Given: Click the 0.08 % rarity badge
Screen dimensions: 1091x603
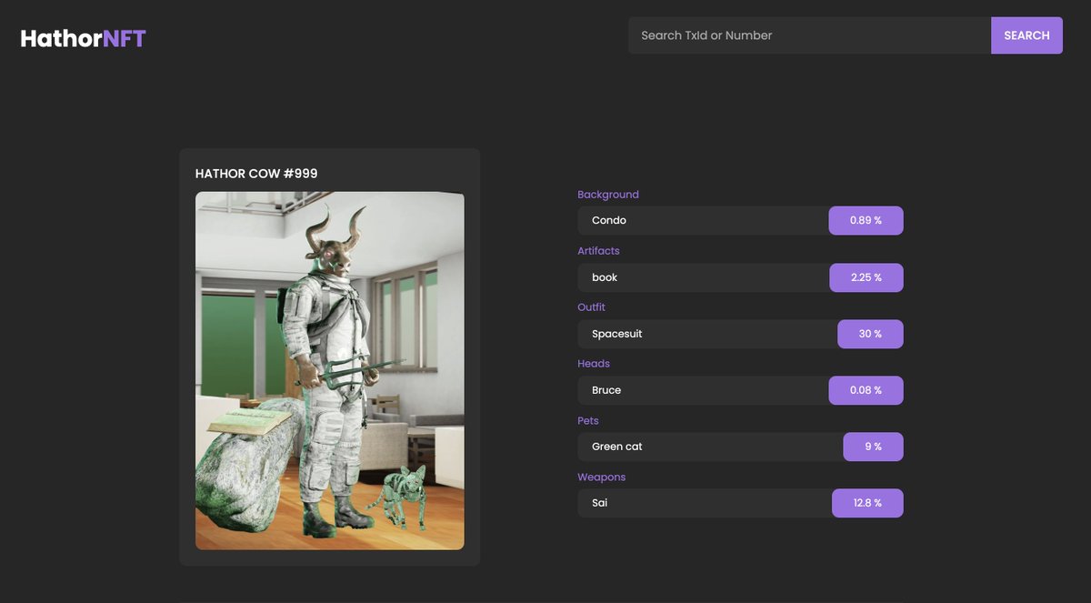Looking at the screenshot, I should pyautogui.click(x=866, y=390).
